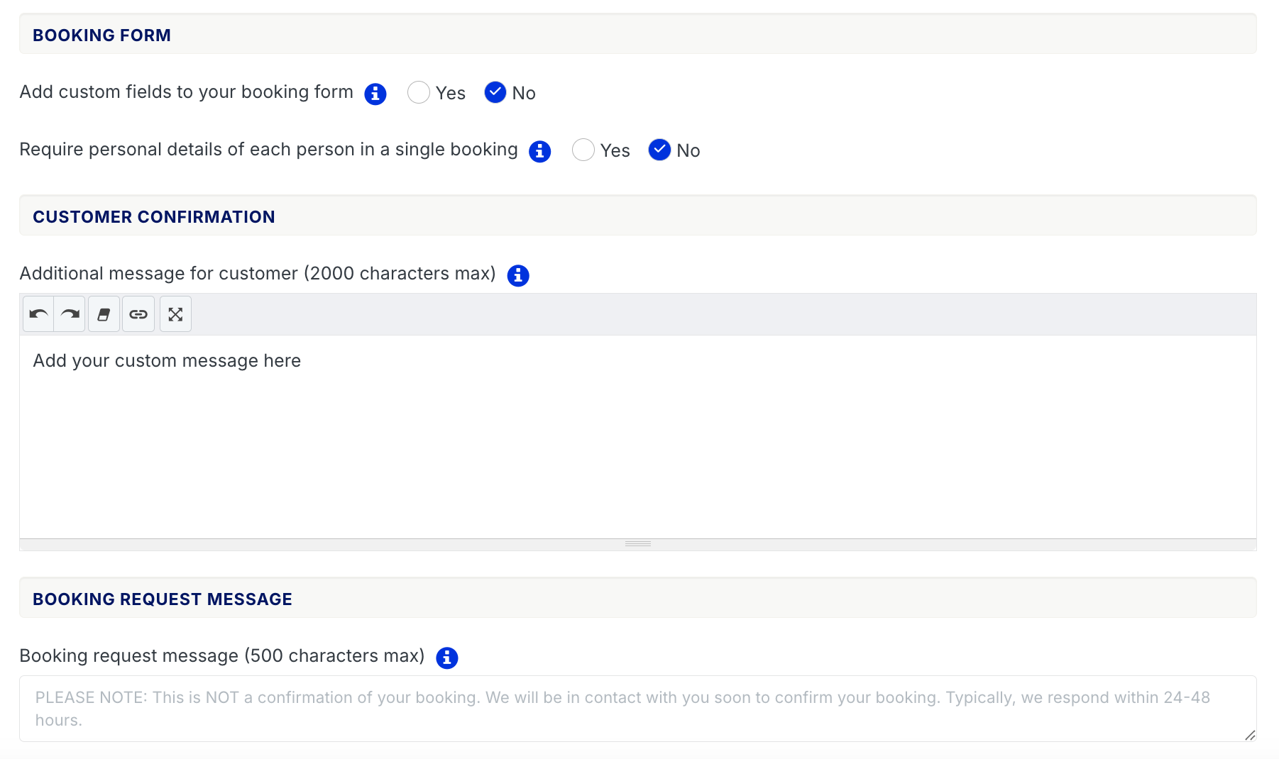Click the insert link chain icon

click(138, 314)
